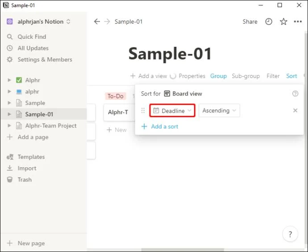Click the Sample-01 breadcrumb

129,21
